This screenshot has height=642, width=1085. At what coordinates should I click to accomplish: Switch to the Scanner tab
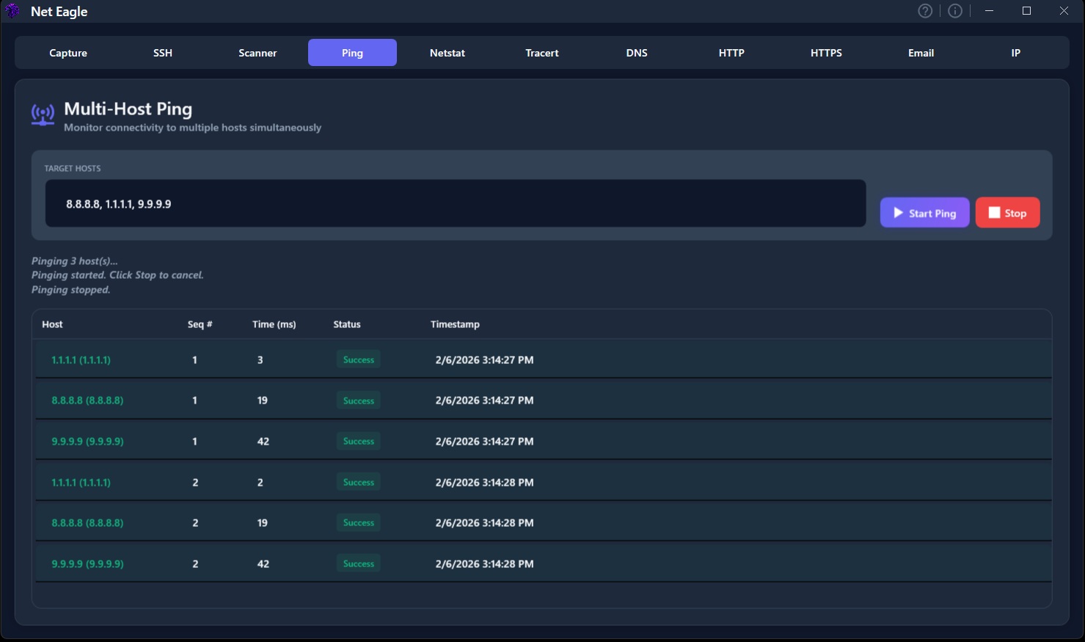[x=257, y=52]
